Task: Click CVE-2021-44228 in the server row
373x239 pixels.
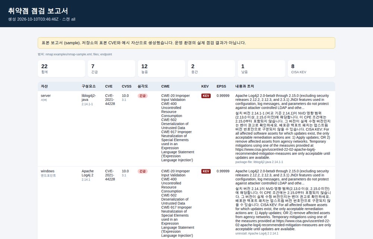Action: pos(110,100)
